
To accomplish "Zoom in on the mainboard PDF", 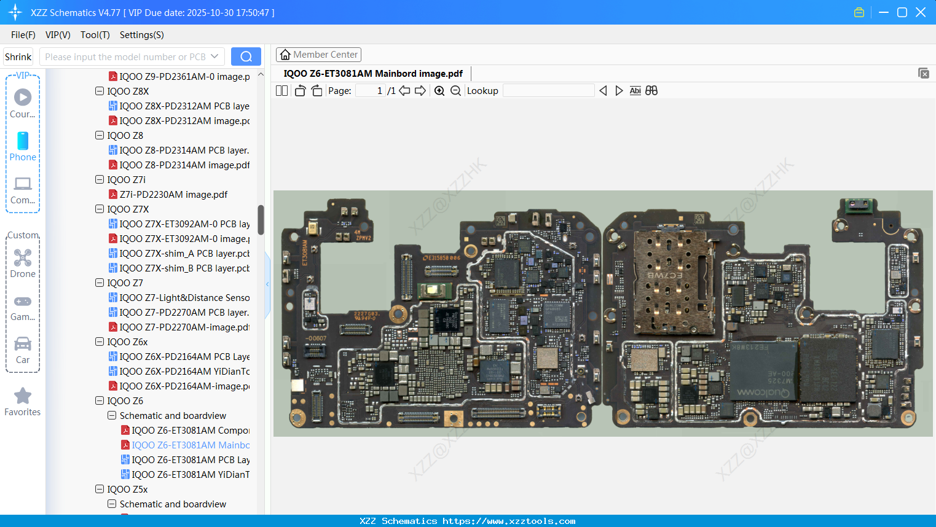I will [x=439, y=90].
